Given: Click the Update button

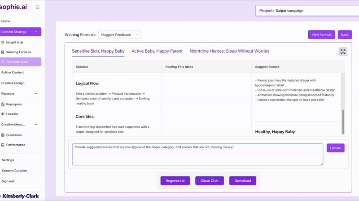Looking at the screenshot, I should (x=335, y=148).
